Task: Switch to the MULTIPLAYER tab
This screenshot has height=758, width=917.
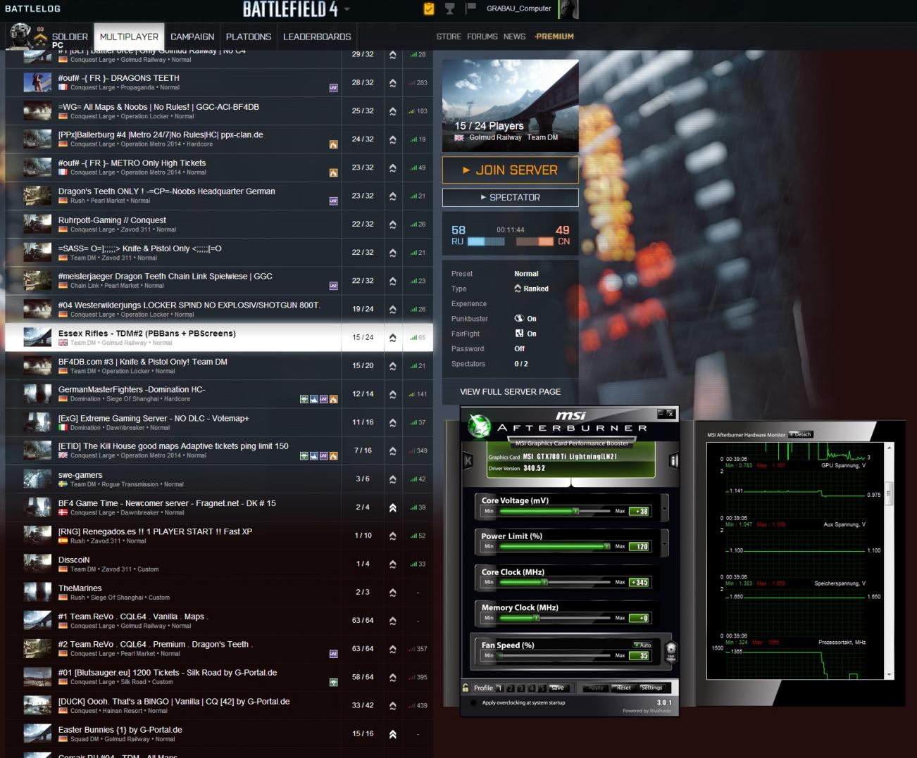Action: click(x=129, y=37)
